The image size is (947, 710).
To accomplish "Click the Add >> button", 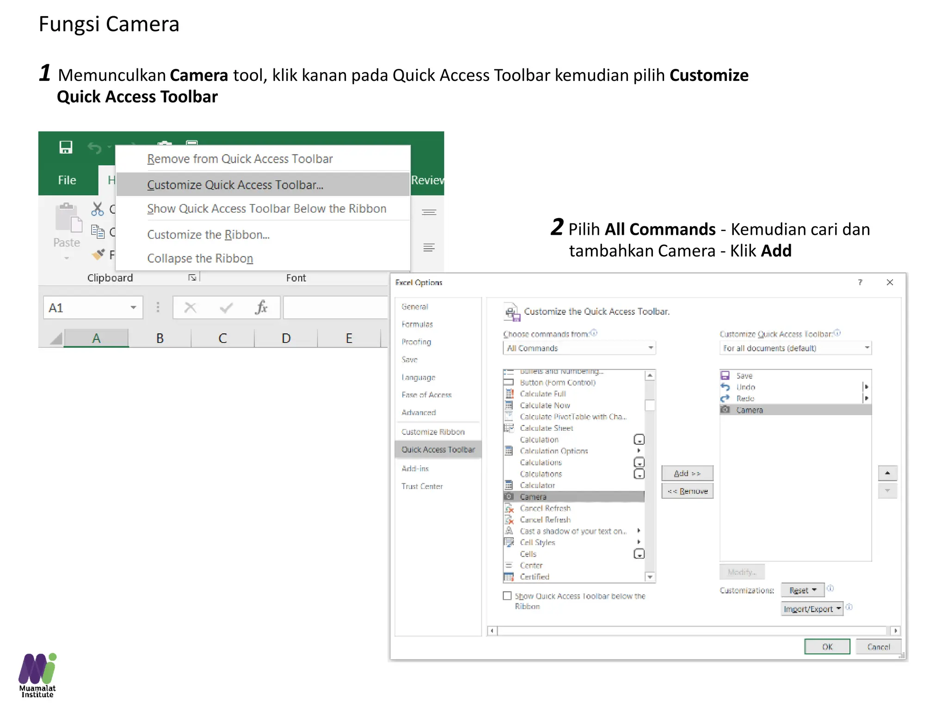I will coord(687,473).
